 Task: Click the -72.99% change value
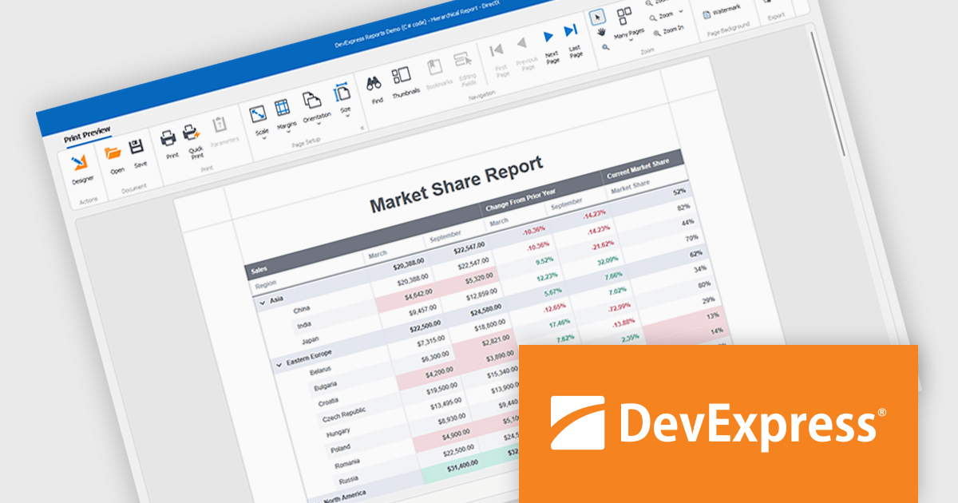tap(620, 307)
